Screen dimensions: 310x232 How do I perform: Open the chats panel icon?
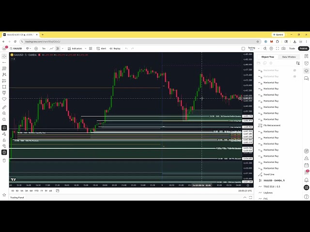306,78
